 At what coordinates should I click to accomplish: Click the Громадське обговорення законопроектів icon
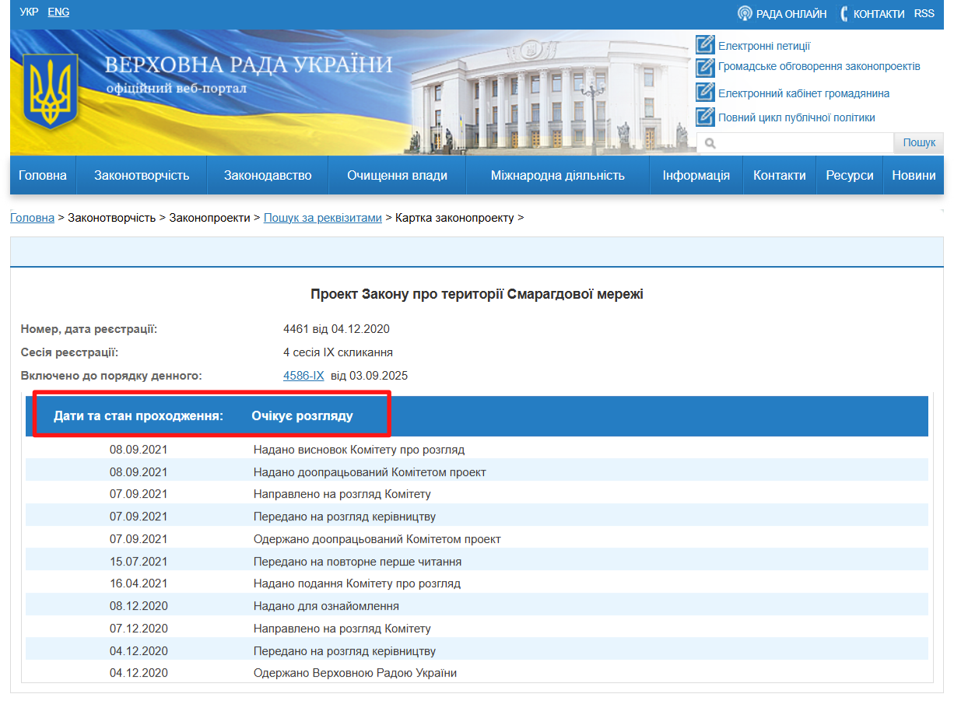(x=705, y=67)
